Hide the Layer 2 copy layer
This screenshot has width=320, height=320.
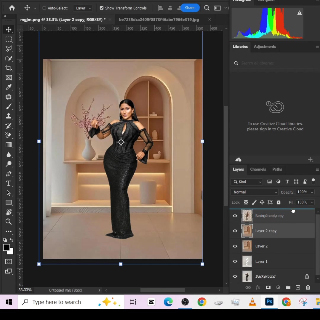pos(235,231)
